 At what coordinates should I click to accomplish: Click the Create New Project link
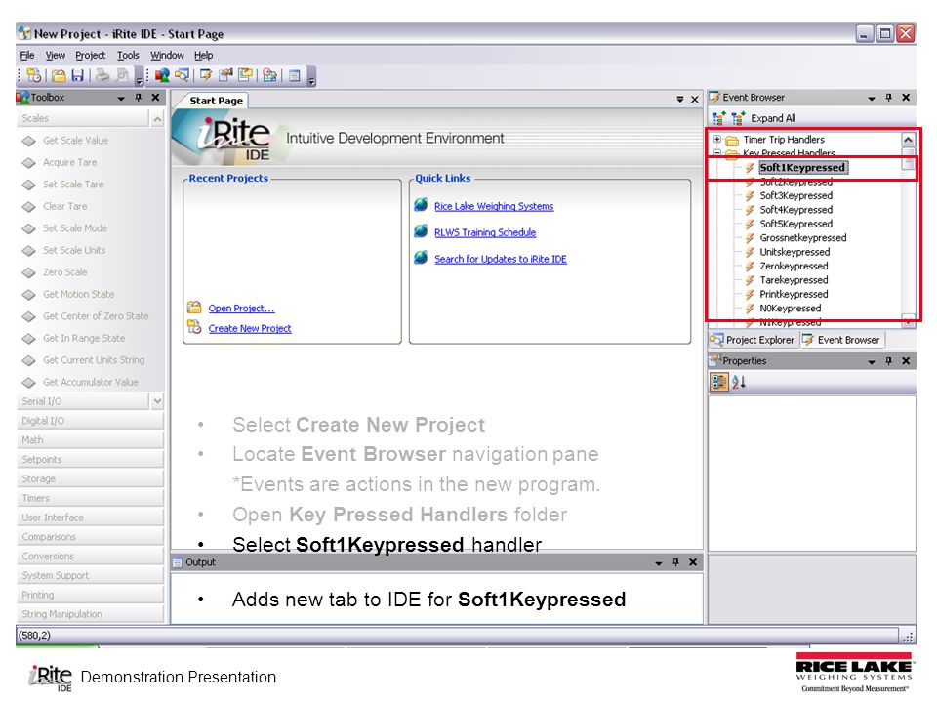250,328
